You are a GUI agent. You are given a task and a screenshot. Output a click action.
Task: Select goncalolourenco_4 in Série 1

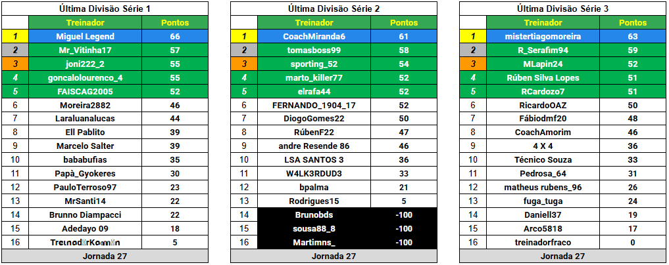click(86, 78)
